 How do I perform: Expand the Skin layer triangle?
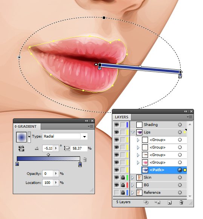tap(133, 178)
